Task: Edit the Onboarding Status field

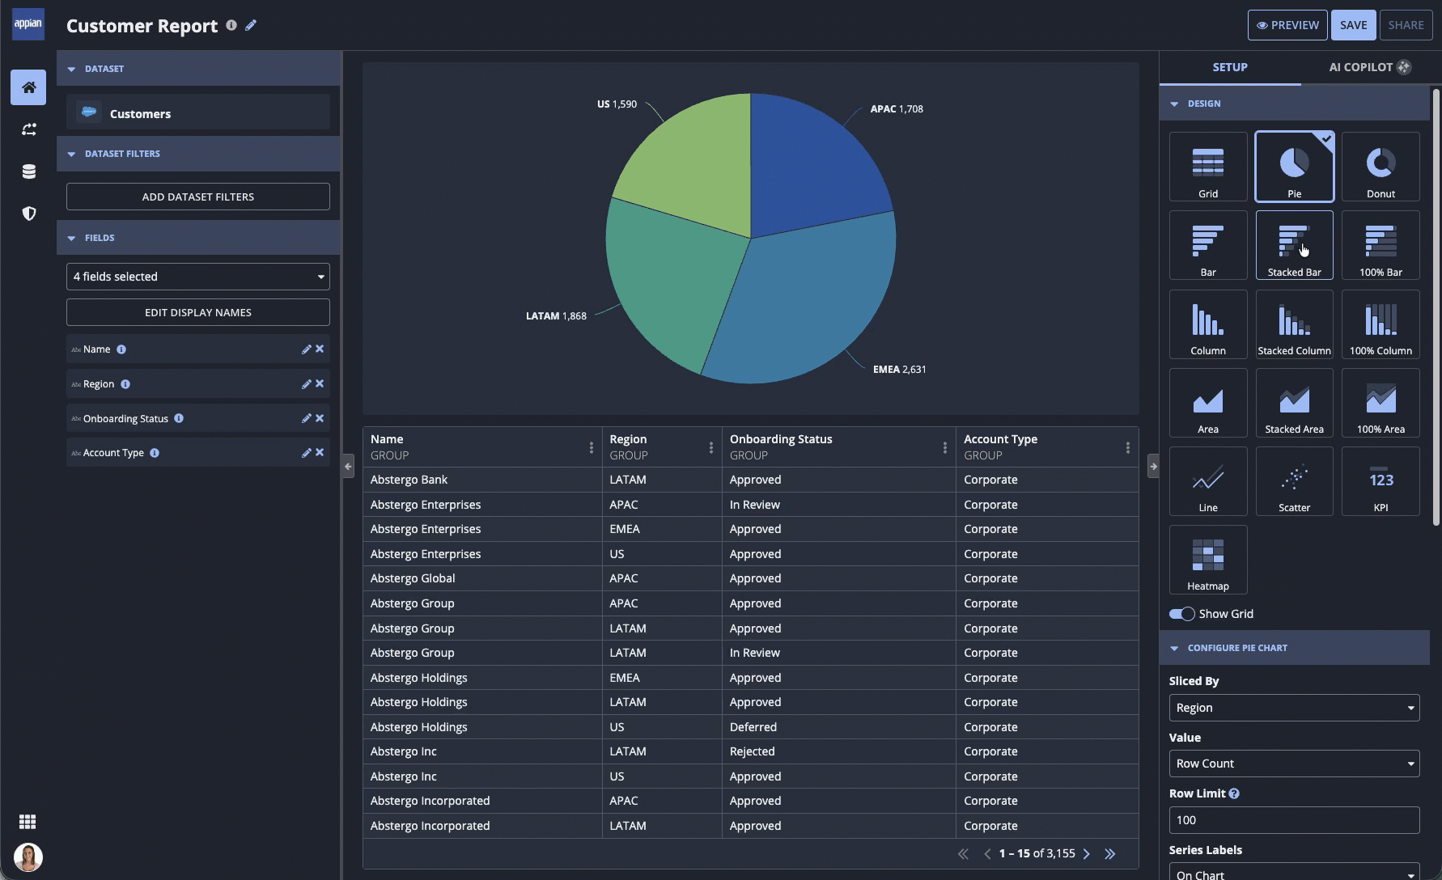Action: point(306,419)
